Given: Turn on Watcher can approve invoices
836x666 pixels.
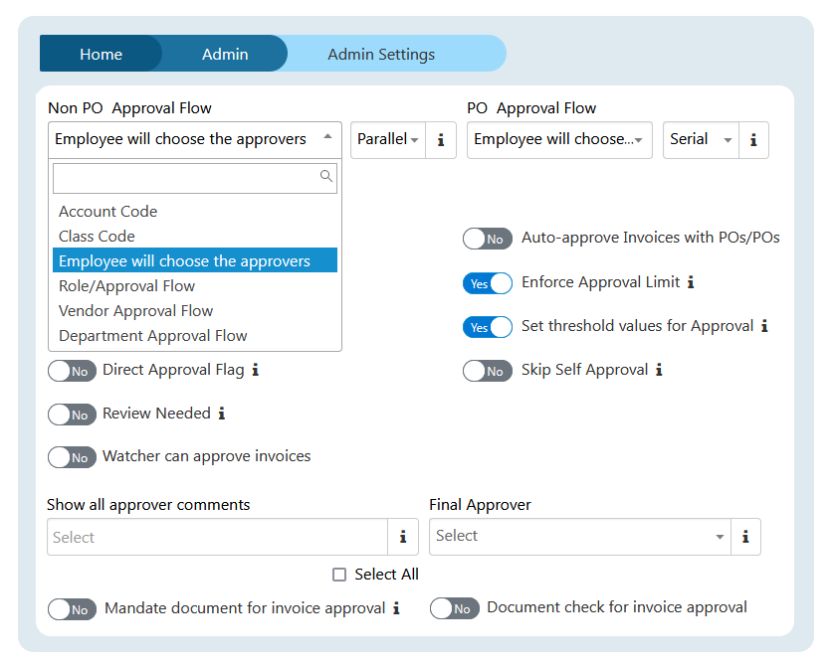Looking at the screenshot, I should 72,457.
